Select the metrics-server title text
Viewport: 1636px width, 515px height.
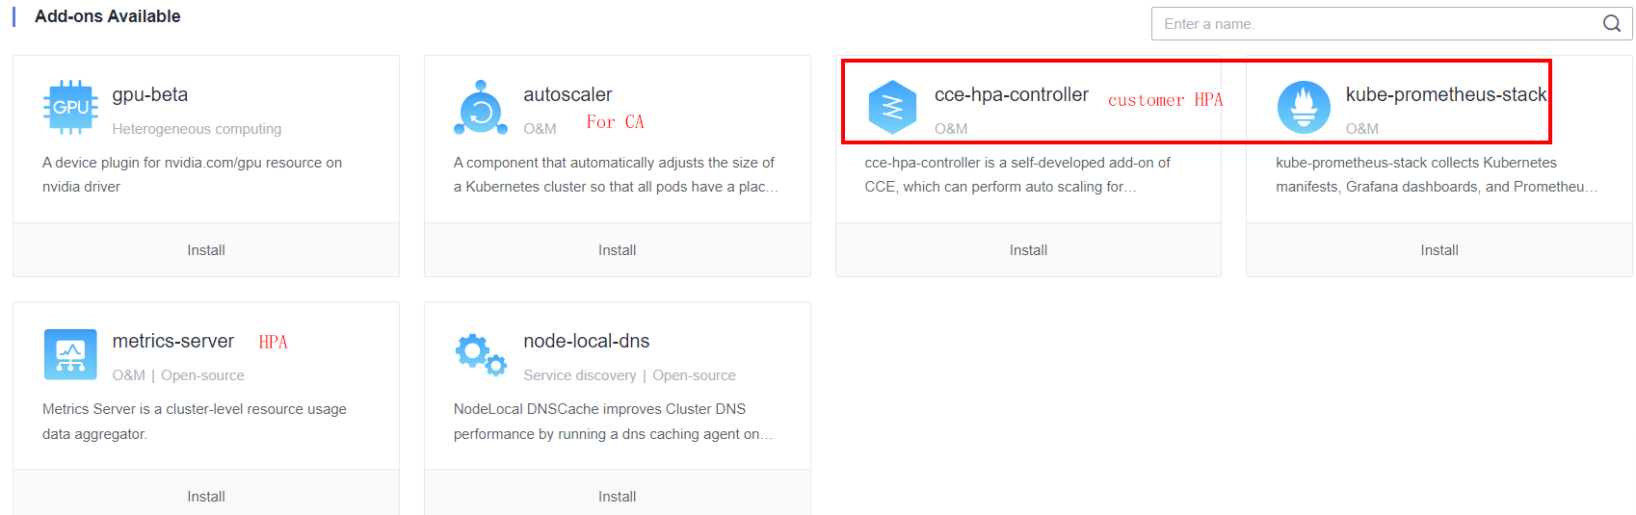coord(173,341)
